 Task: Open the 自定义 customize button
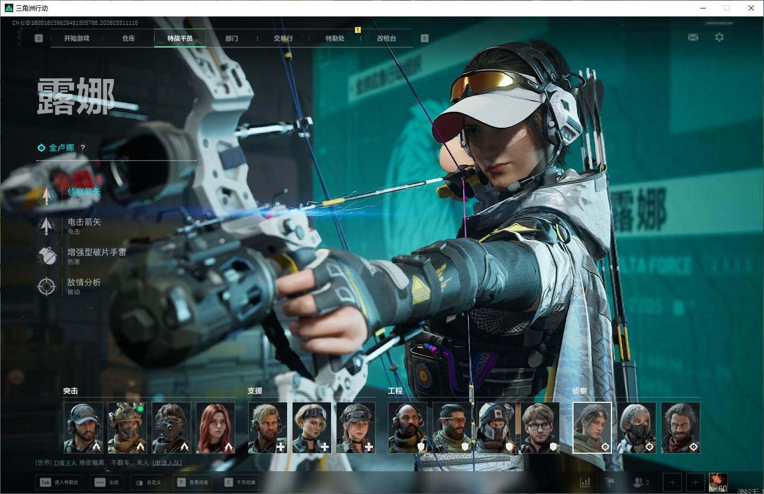(149, 482)
